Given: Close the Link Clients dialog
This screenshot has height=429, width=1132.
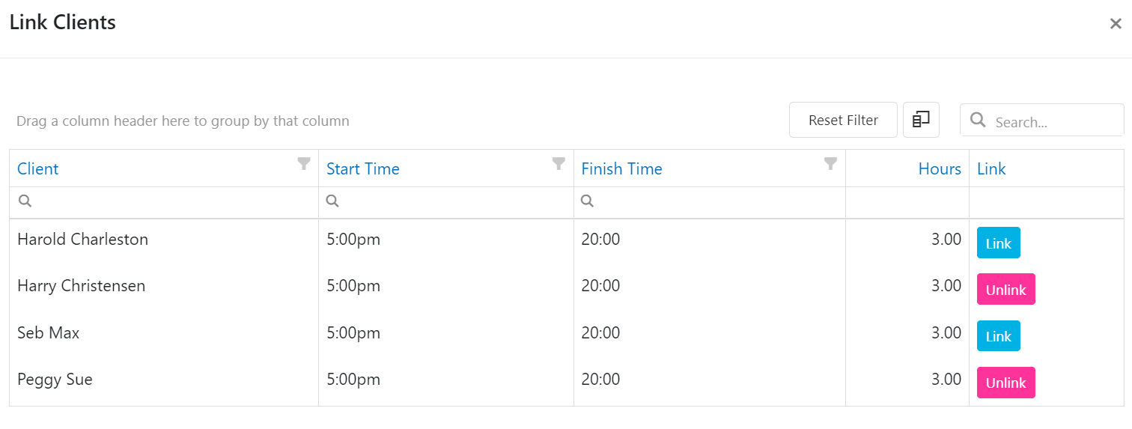Looking at the screenshot, I should pos(1116,24).
